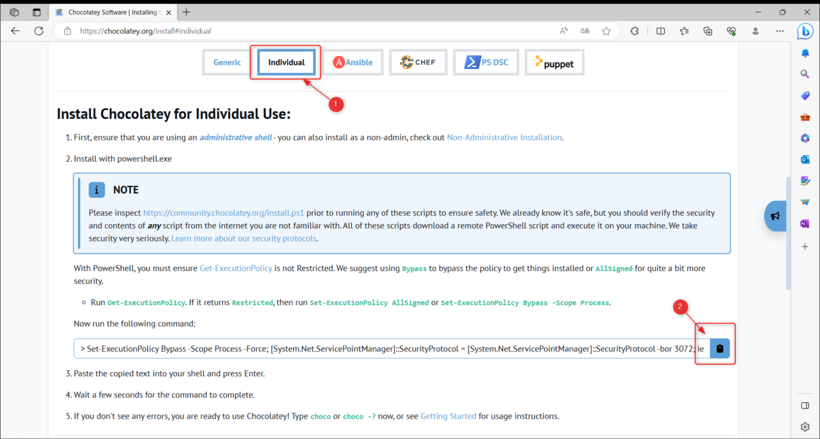Click 'Set-ExecutionPolicy Bypass -Scope Process' code text
This screenshot has height=439, width=820.
525,302
